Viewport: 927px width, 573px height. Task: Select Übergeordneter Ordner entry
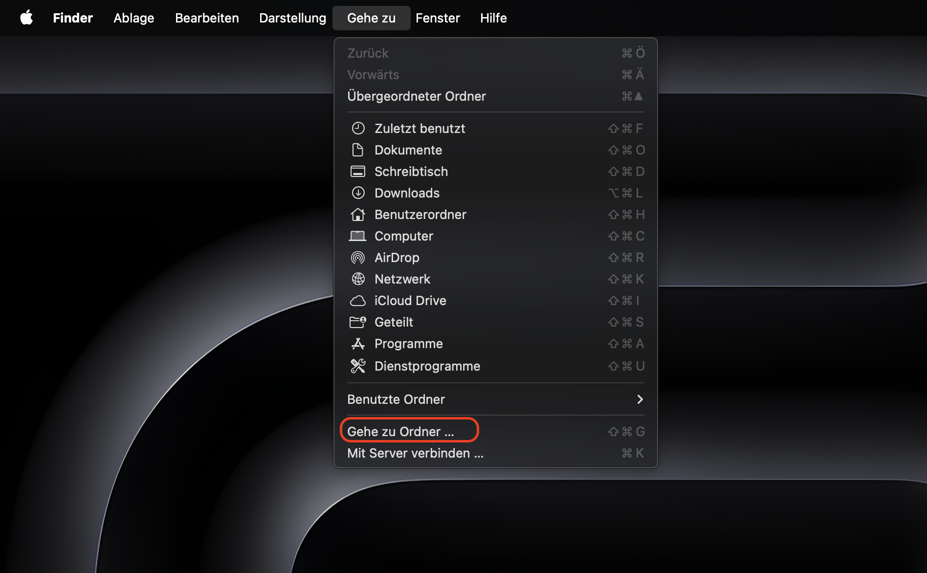417,96
